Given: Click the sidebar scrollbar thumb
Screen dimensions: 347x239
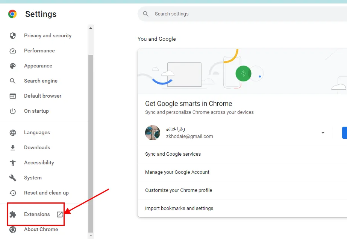Looking at the screenshot, I should pos(91,143).
